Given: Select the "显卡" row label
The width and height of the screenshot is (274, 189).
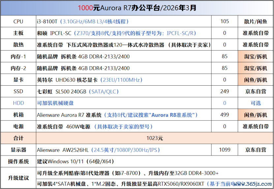Looking at the screenshot, I should (x=18, y=80).
